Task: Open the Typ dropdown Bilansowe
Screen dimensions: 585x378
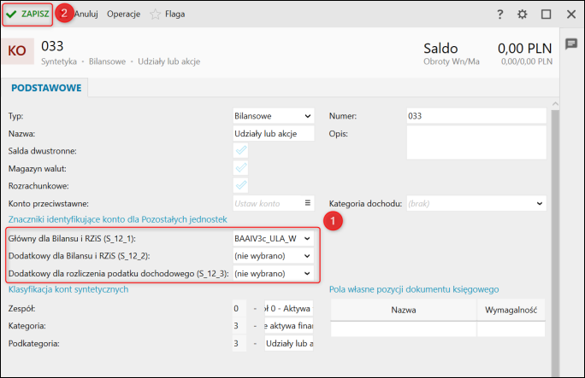Action: click(x=274, y=116)
